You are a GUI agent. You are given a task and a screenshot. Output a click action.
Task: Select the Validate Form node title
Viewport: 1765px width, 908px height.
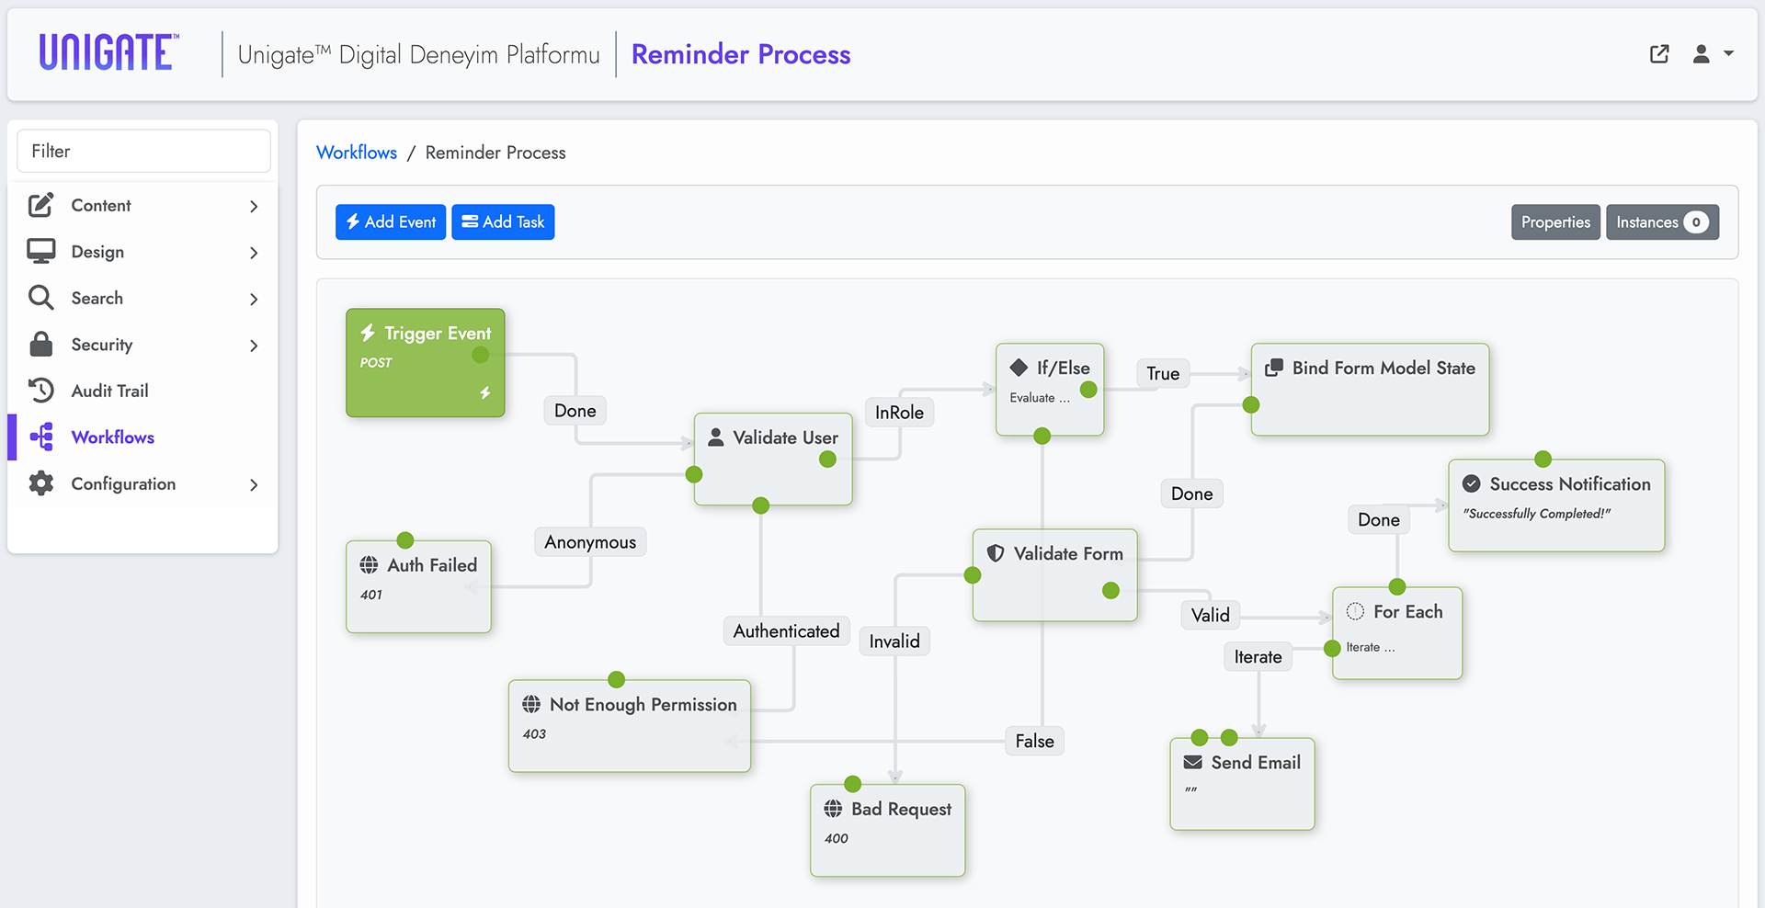(1068, 553)
